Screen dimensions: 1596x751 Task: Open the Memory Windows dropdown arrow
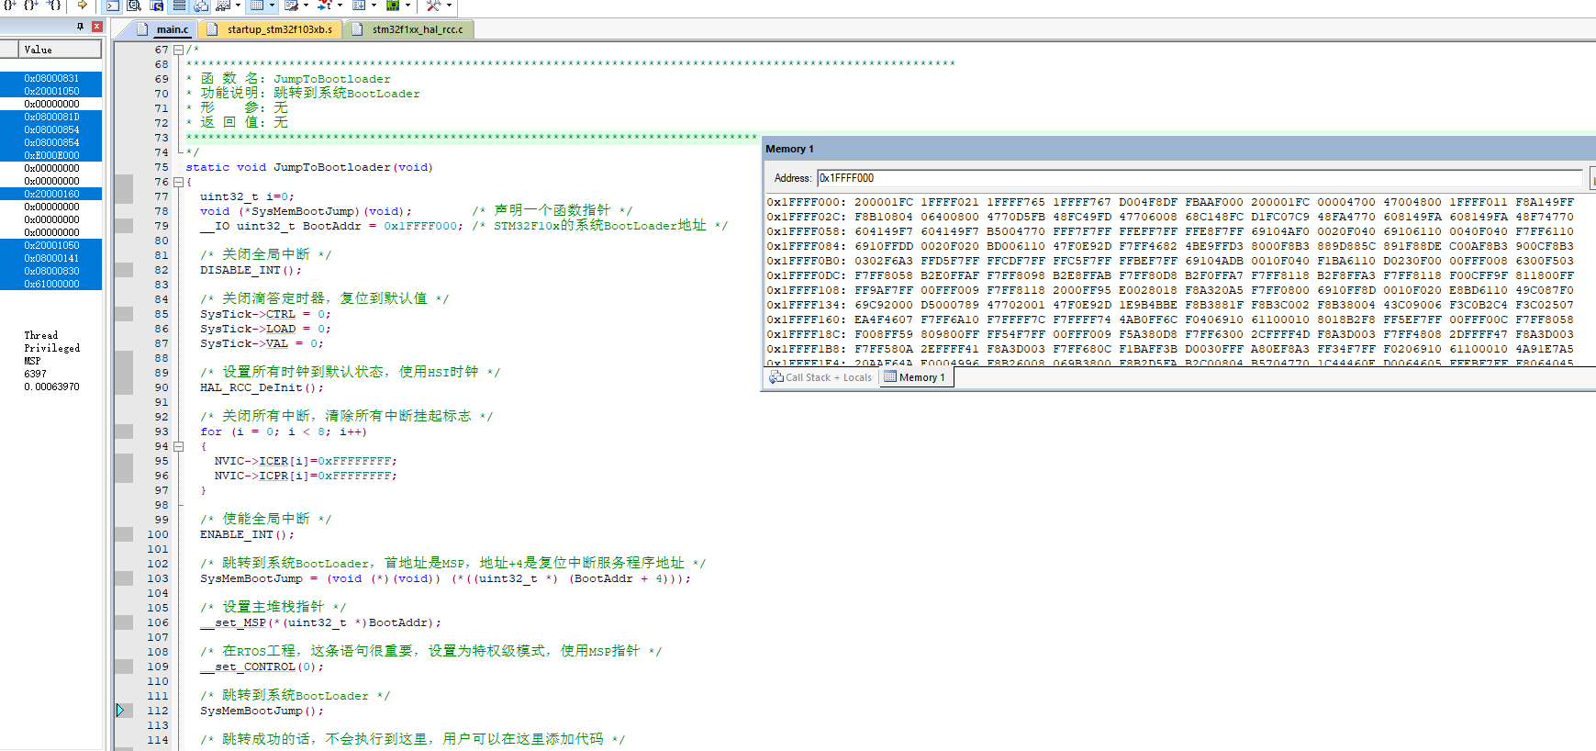click(272, 5)
